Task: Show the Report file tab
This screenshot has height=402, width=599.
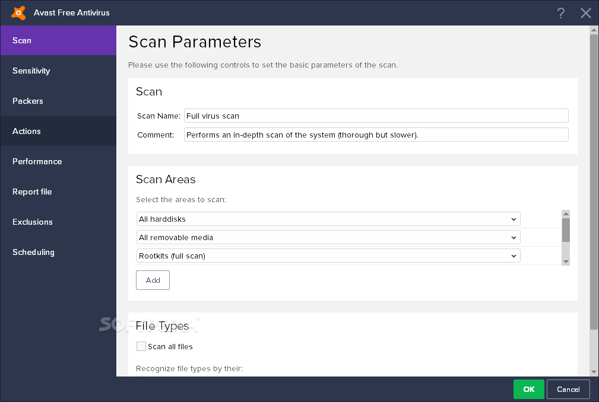Action: tap(58, 192)
